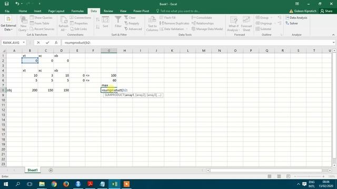
Task: Open Outline dialog launcher
Action: pos(281,35)
